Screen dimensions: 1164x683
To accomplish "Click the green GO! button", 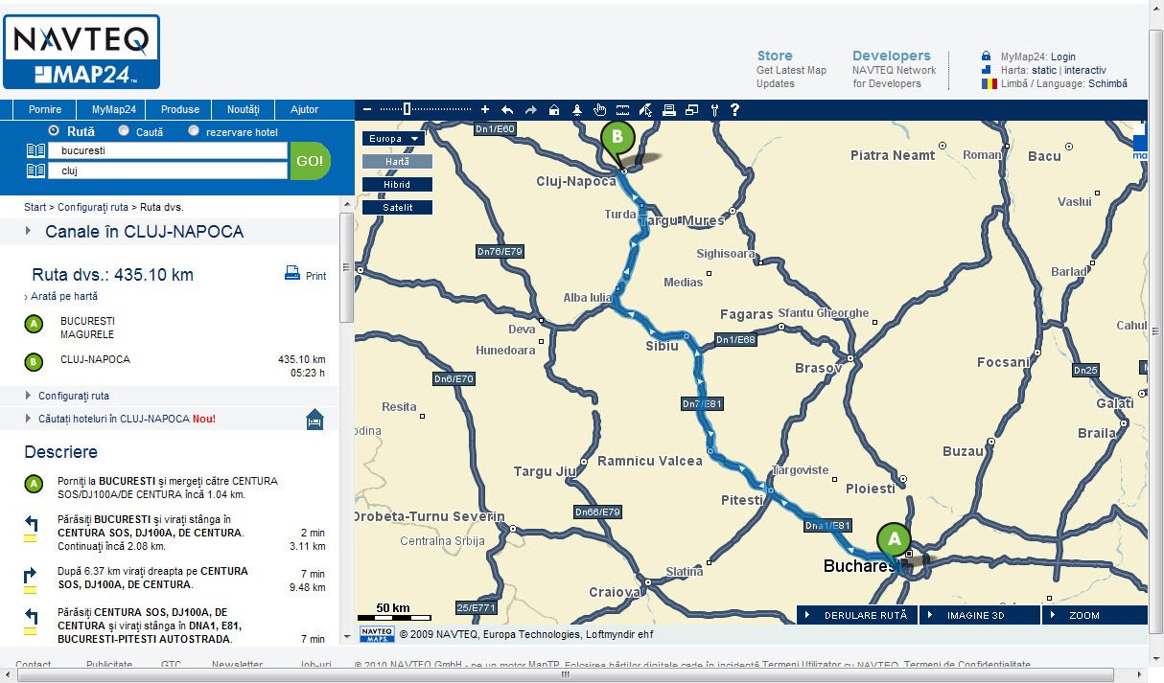I will (x=310, y=161).
